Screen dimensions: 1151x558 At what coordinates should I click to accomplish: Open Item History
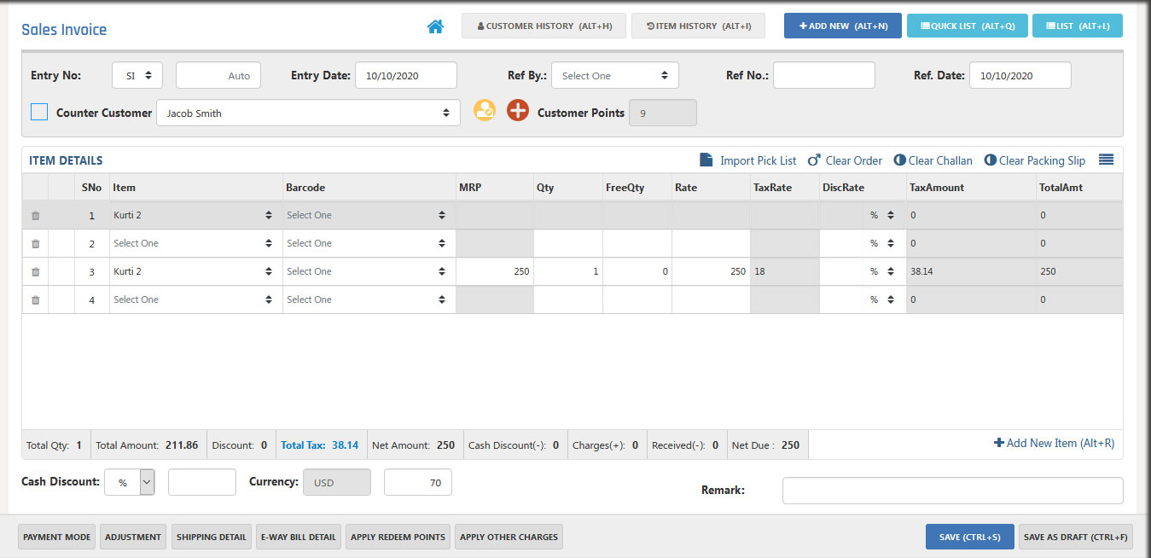click(x=698, y=26)
